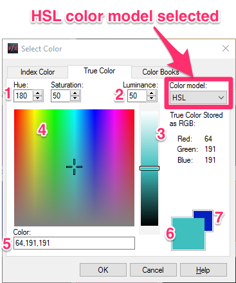
Task: Click the Color text field showing 64,191,191
Action: (74, 243)
